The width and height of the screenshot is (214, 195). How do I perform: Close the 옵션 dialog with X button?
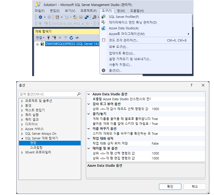pyautogui.click(x=203, y=85)
